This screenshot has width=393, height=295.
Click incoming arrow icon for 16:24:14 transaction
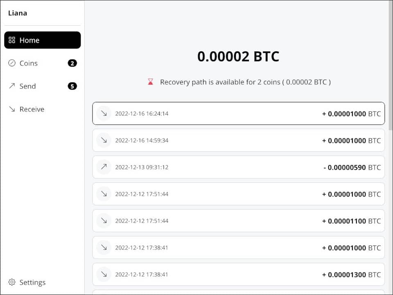(104, 113)
